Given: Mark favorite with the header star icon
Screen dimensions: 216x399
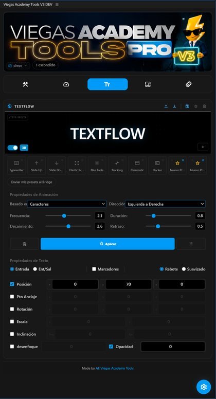Looking at the screenshot, I should coord(195,106).
